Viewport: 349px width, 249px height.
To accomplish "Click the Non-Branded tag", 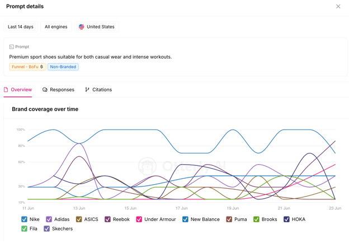I will [63, 67].
